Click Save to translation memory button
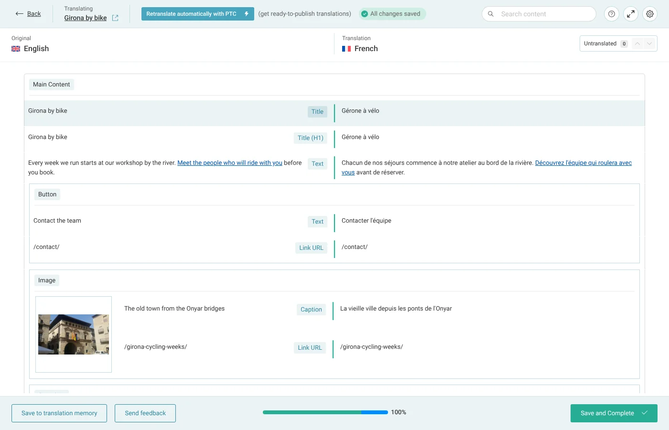 point(59,413)
